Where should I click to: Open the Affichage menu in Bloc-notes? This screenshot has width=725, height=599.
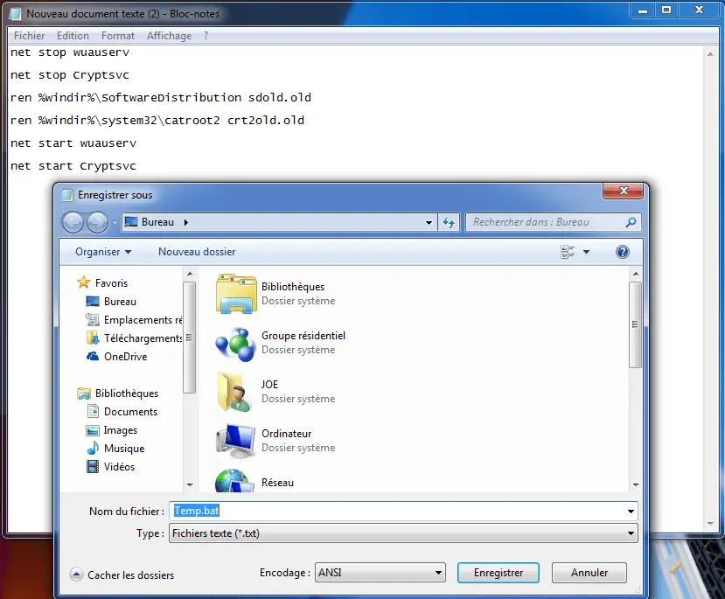click(170, 36)
